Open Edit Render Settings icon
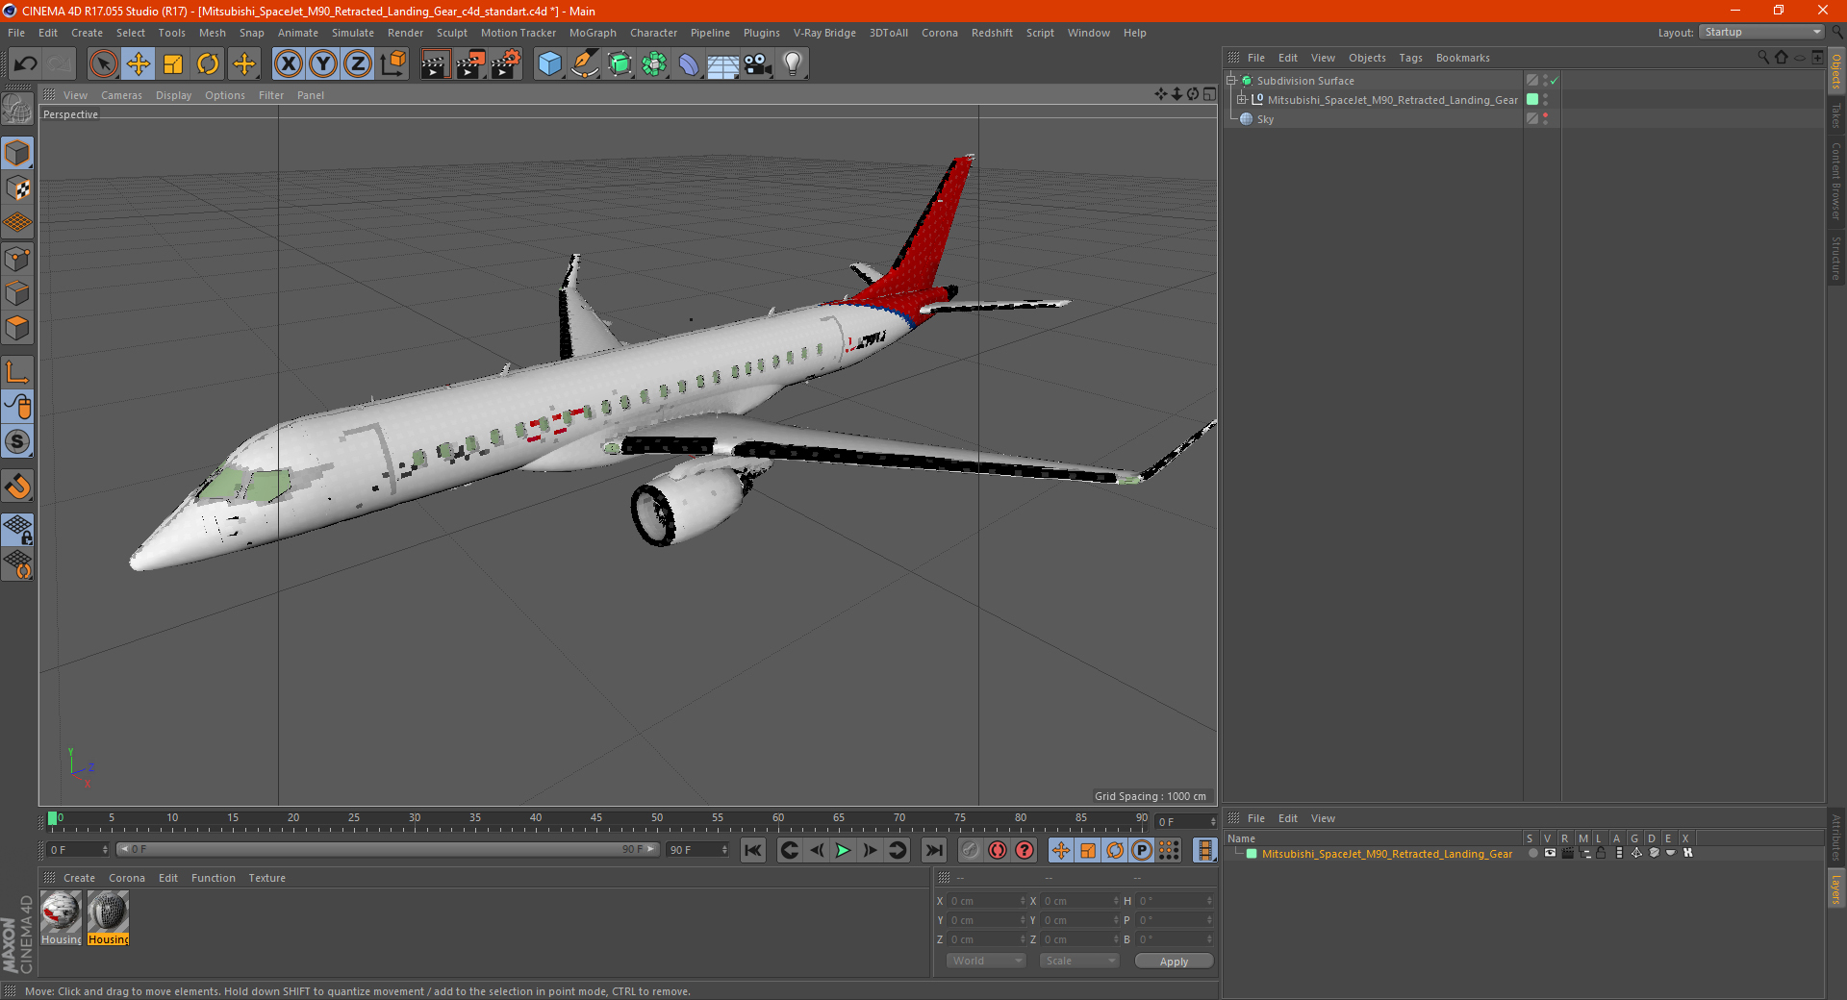Screen dimensions: 1847x1000 tap(506, 64)
